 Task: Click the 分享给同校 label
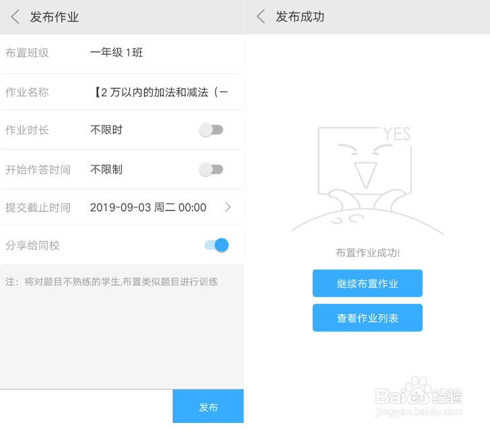pyautogui.click(x=32, y=245)
